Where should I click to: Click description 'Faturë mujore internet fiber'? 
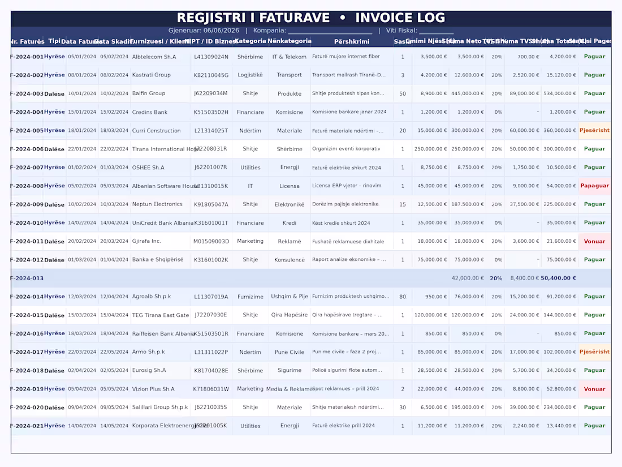[x=346, y=57]
